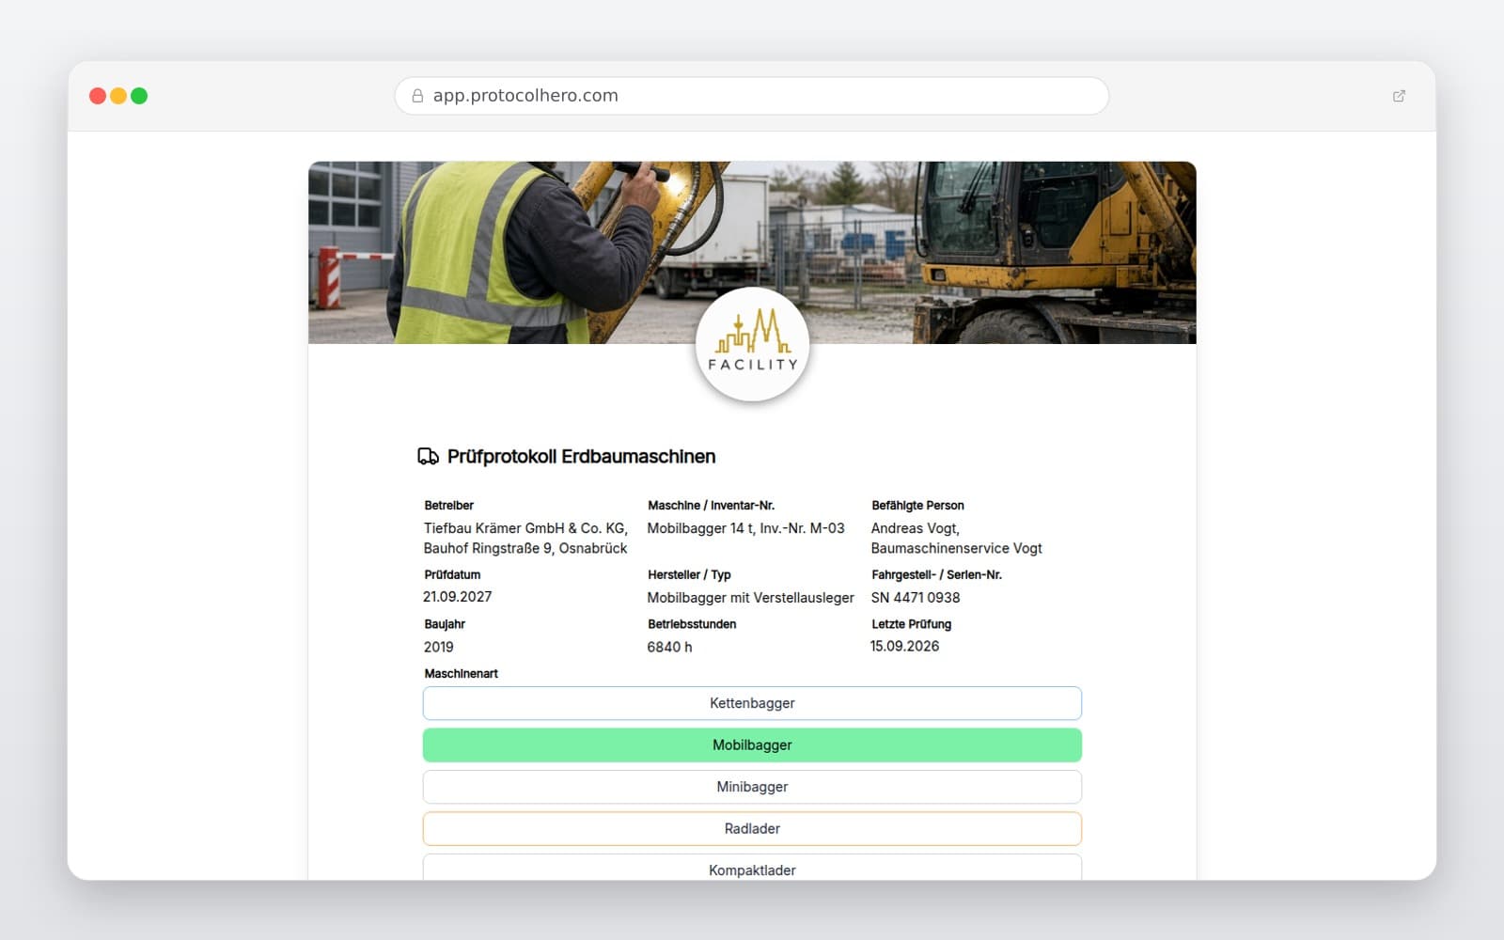Click the Baujahr value 2019
This screenshot has height=940, width=1504.
point(438,648)
